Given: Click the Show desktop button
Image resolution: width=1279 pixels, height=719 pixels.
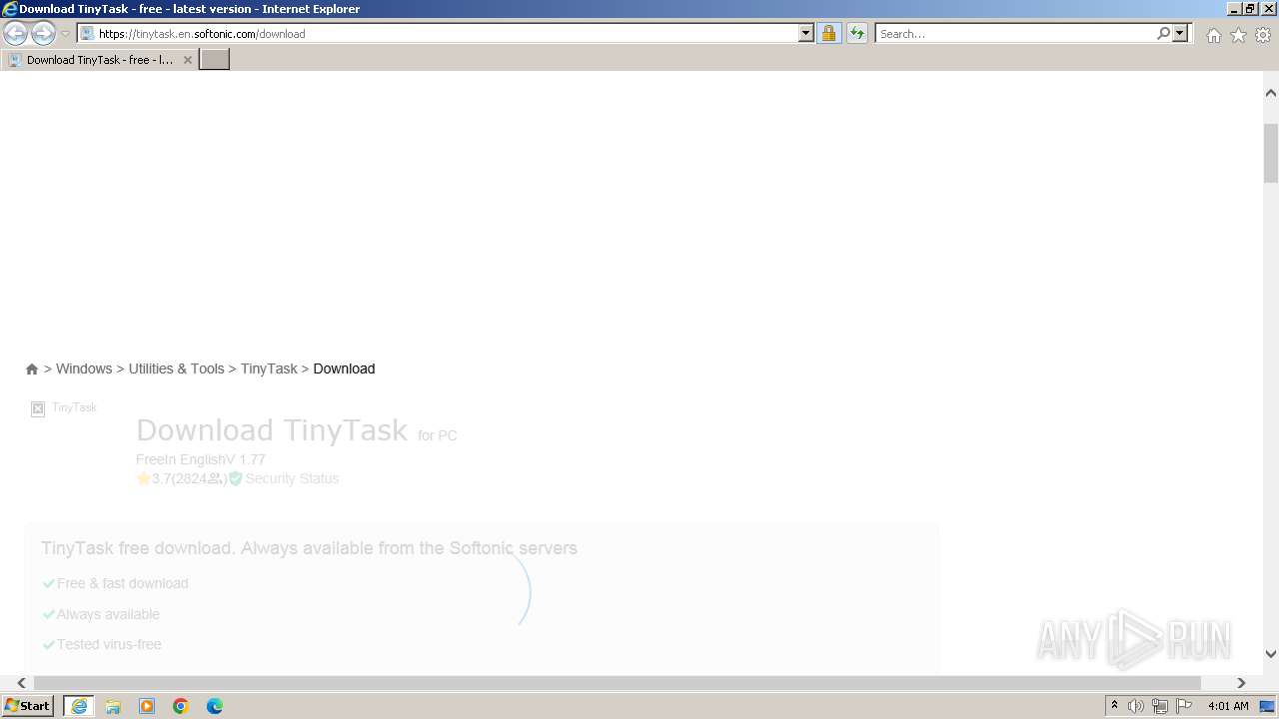Looking at the screenshot, I should pyautogui.click(x=1267, y=706).
